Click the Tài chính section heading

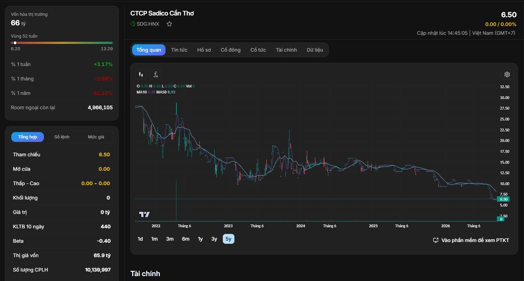145,274
